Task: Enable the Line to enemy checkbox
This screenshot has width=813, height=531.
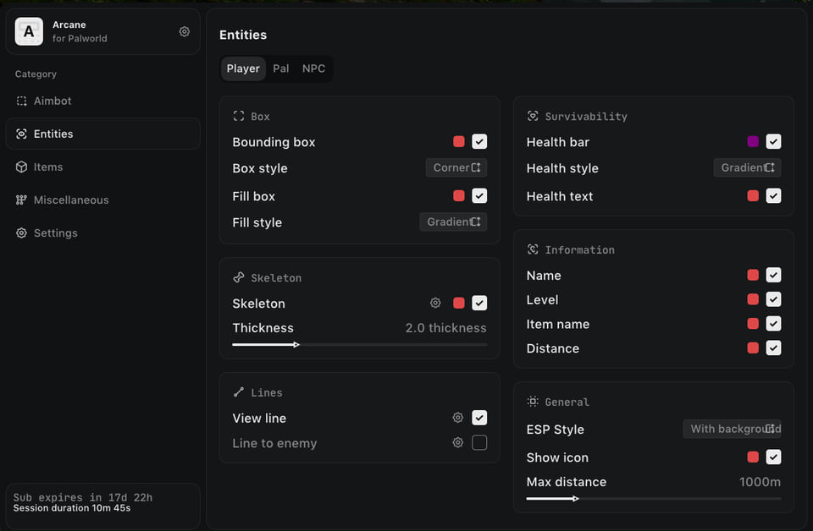Action: point(479,442)
